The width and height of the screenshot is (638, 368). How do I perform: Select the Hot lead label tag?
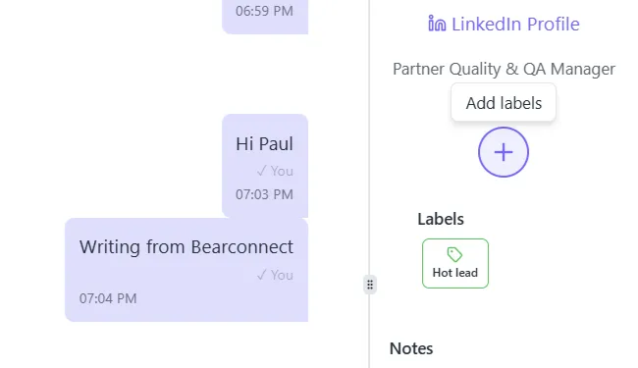tap(455, 264)
